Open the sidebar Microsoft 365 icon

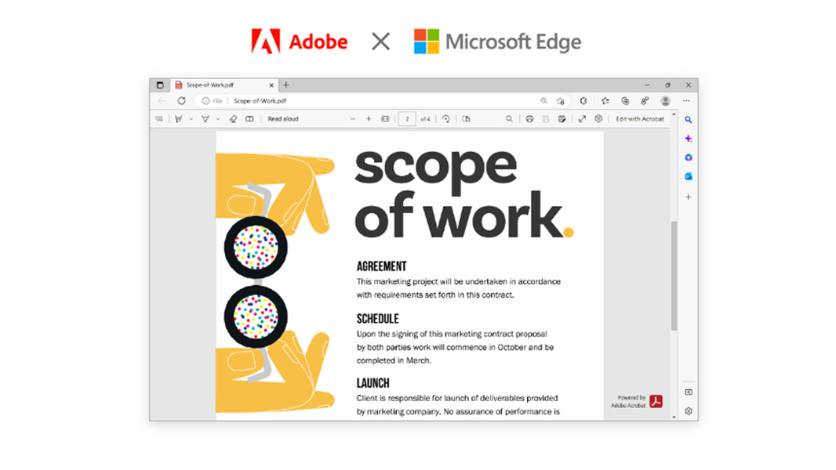click(689, 157)
